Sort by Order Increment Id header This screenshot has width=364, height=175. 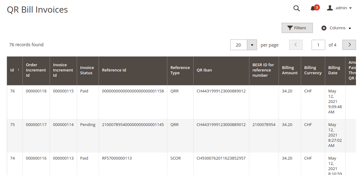tap(36, 70)
